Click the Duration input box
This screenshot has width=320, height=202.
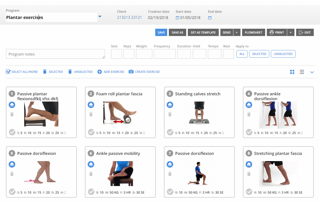click(x=184, y=54)
